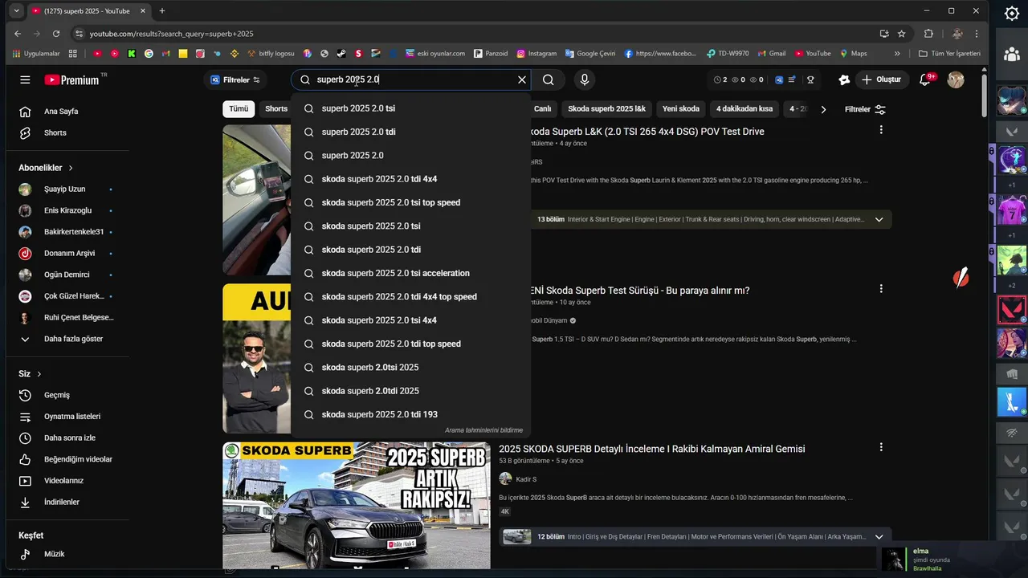Open the Gmail bookmark
Viewport: 1028px width, 578px height.
[770, 54]
